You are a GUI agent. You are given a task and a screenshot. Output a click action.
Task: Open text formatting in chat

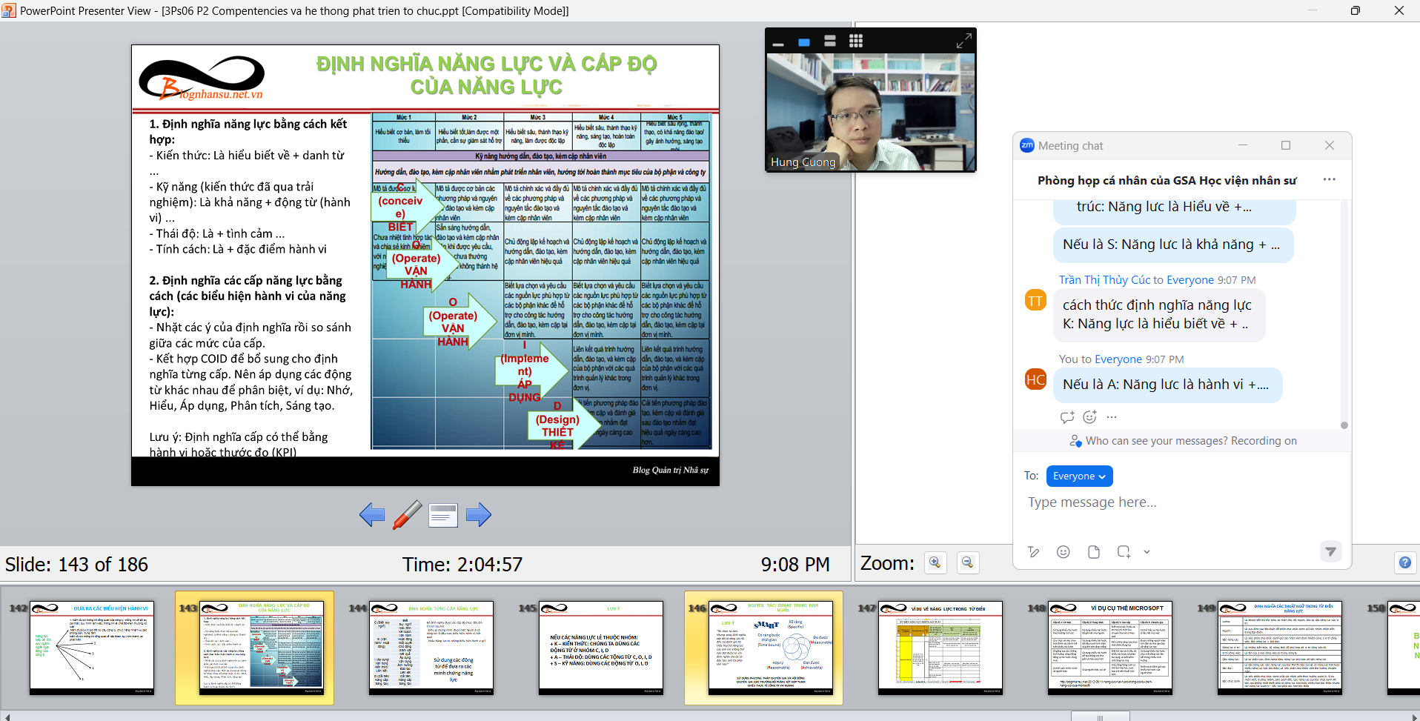point(1033,551)
